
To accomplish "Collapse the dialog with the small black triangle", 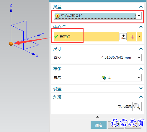I will [97, 117].
